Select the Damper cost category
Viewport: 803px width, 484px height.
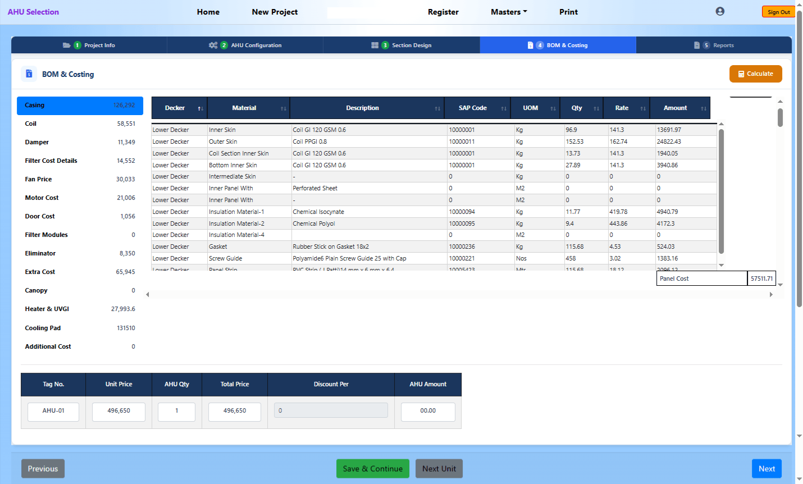pyautogui.click(x=80, y=143)
